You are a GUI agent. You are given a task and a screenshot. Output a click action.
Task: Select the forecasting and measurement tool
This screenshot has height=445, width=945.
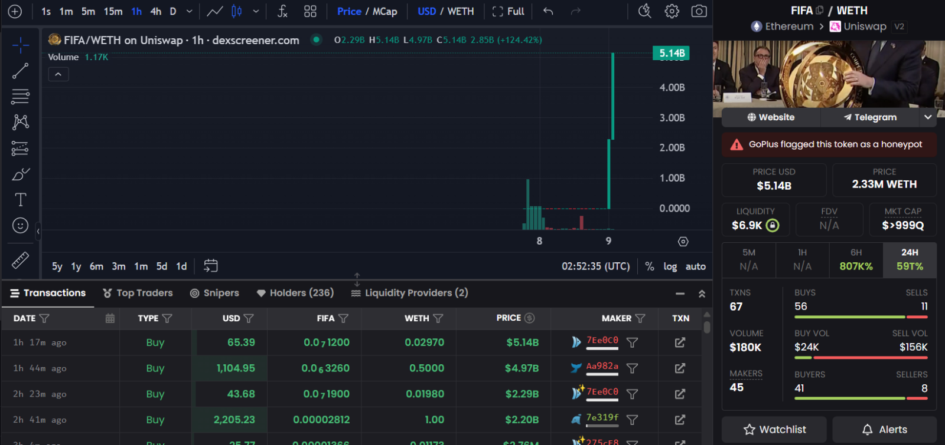pos(21,148)
